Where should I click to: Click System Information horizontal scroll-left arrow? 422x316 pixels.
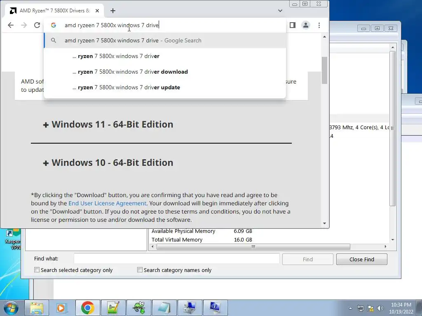152,247
